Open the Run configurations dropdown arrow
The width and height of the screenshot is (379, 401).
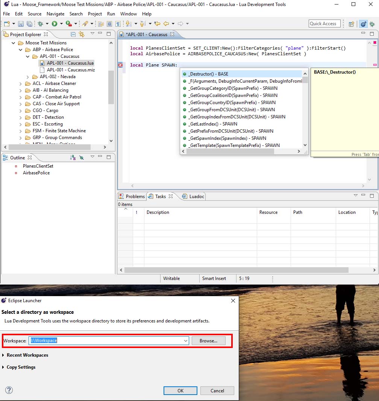pos(61,24)
